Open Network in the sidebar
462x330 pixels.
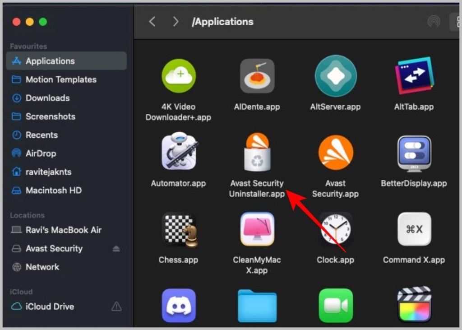point(66,267)
